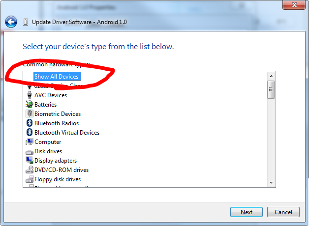Click the list scroll down arrow
Screen dimensions: 309x226
tap(271, 183)
